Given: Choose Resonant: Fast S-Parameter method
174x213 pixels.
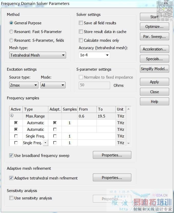Looking at the screenshot, I should [11, 32].
